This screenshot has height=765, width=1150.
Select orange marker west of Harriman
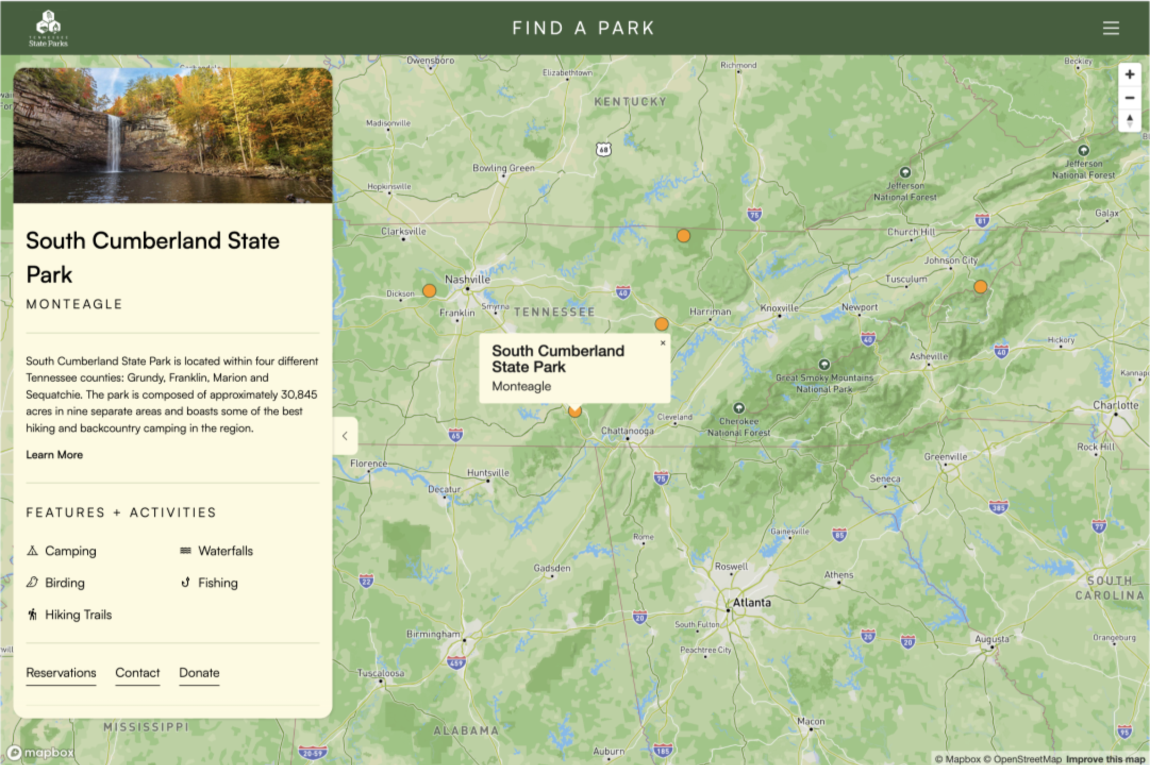pos(662,324)
